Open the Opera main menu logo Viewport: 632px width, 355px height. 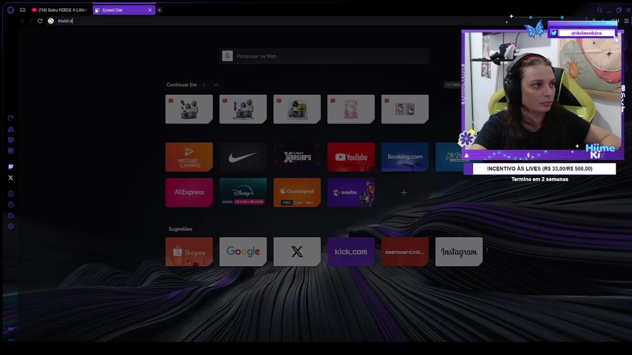pyautogui.click(x=10, y=10)
